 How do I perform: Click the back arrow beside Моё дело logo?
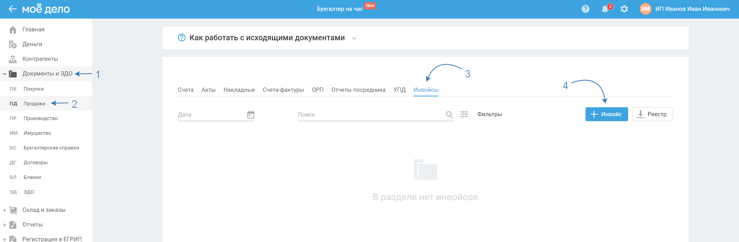click(12, 9)
